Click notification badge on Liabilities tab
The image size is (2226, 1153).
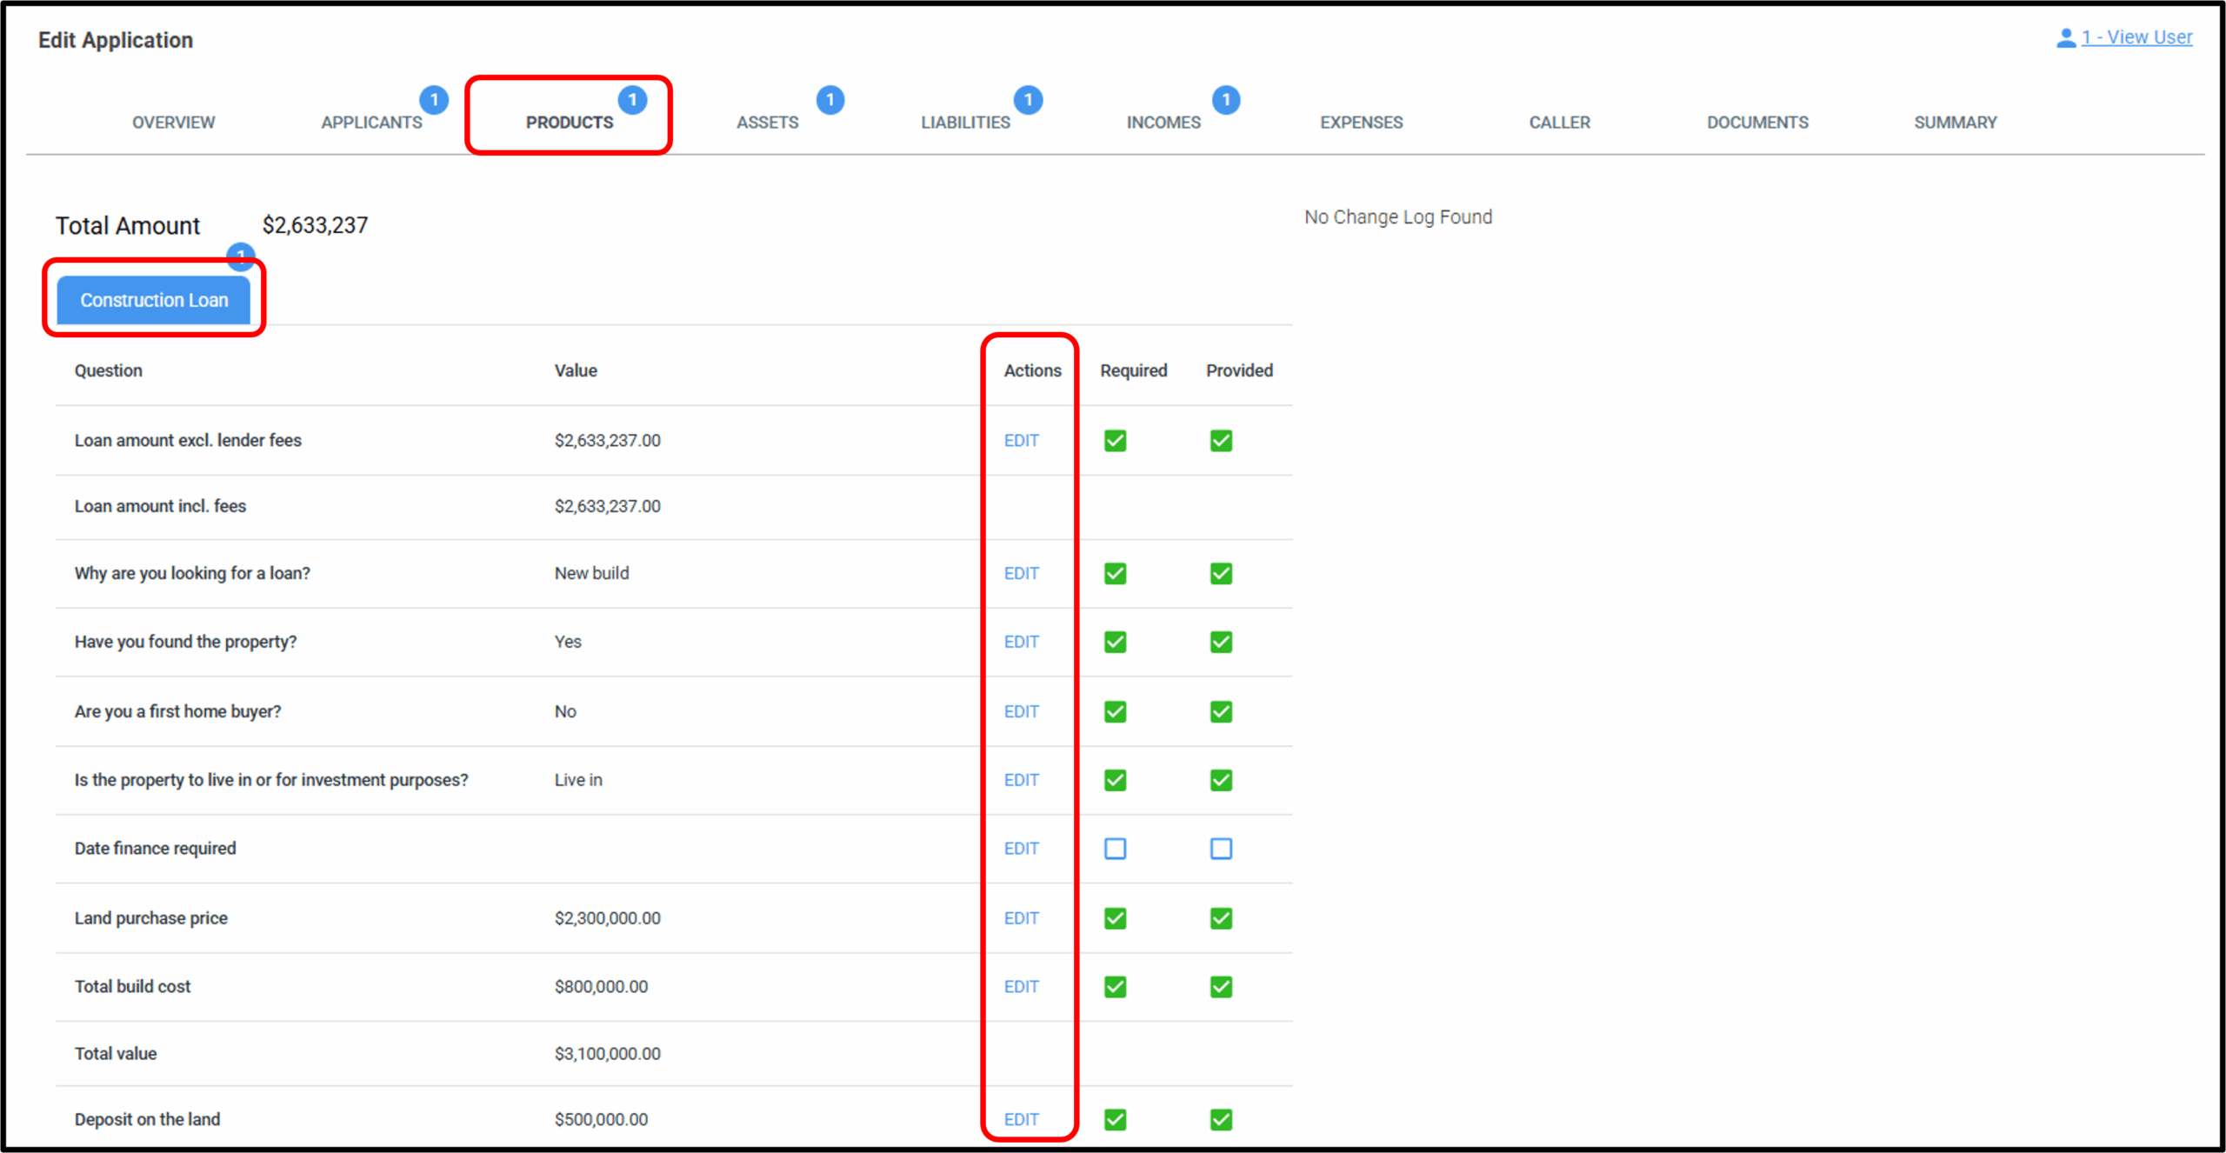tap(1028, 100)
